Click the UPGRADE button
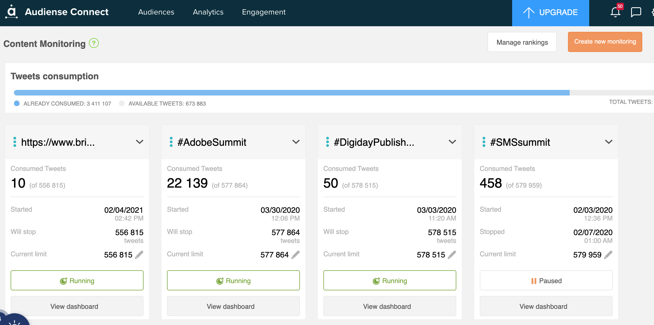 pos(550,13)
